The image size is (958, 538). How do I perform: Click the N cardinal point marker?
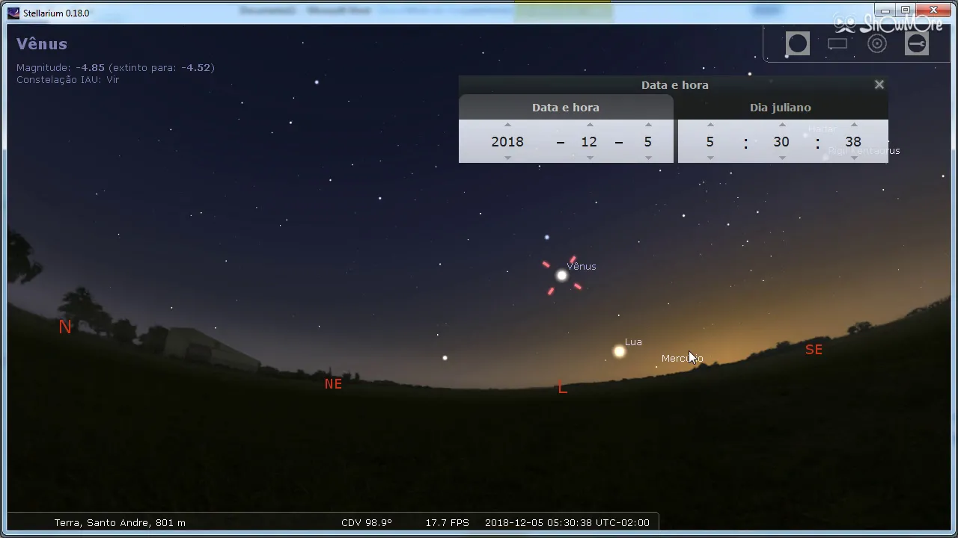pyautogui.click(x=65, y=327)
